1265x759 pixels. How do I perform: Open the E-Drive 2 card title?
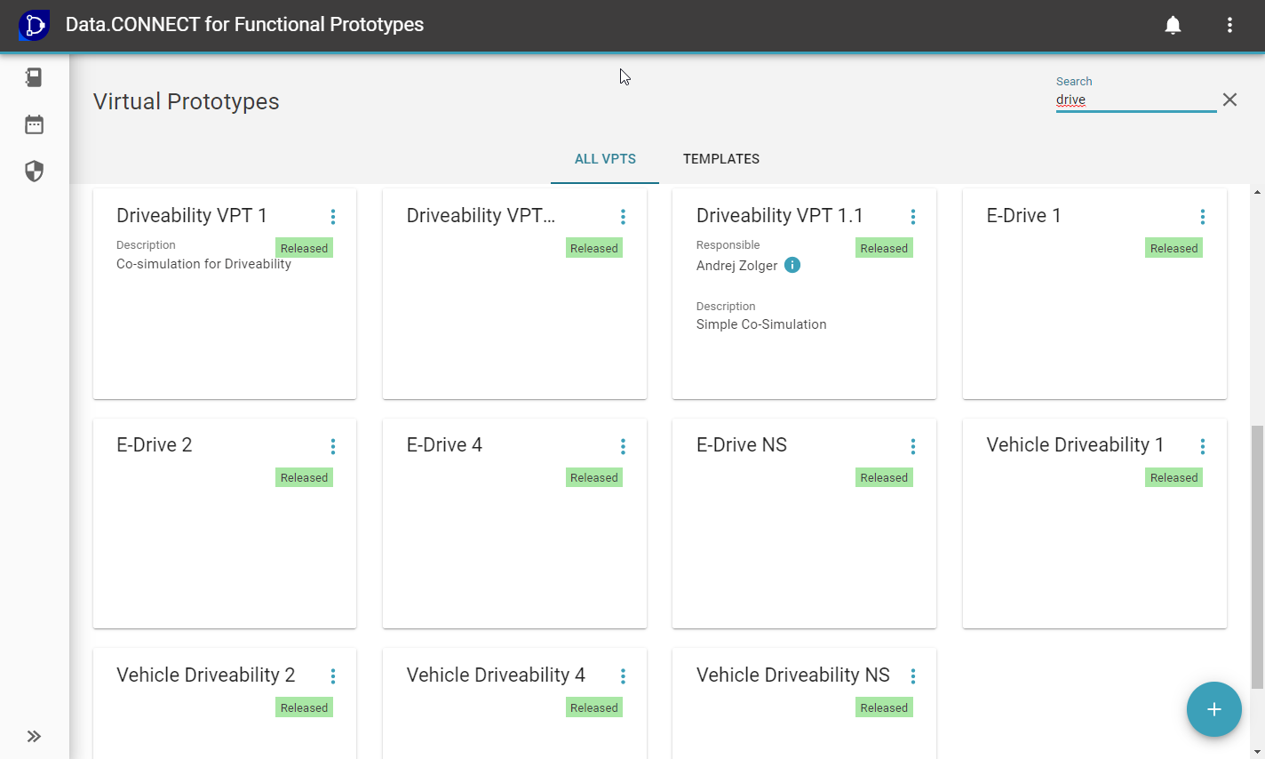155,445
